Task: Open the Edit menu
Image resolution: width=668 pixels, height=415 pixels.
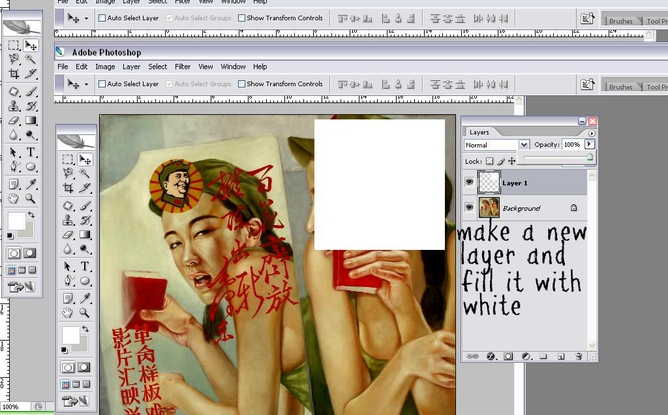Action: (x=82, y=67)
